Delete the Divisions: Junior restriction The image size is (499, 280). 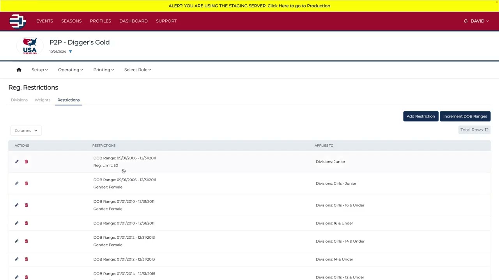click(x=26, y=161)
